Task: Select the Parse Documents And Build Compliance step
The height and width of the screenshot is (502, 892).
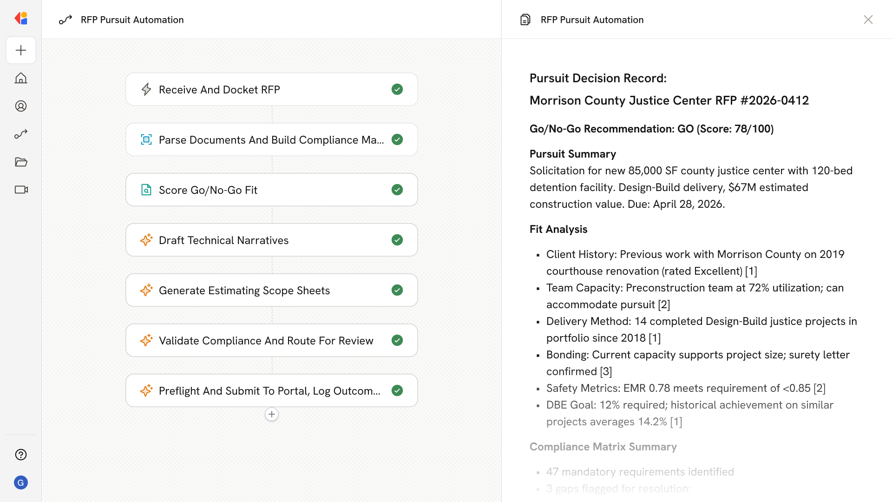Action: coord(271,140)
